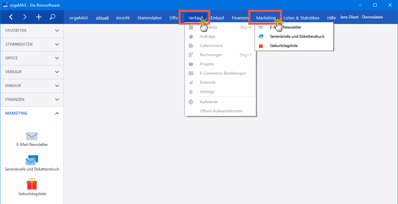Select Geburtstagsliste gift icon in Marketing dropdown menu
398x204 pixels.
(x=261, y=46)
